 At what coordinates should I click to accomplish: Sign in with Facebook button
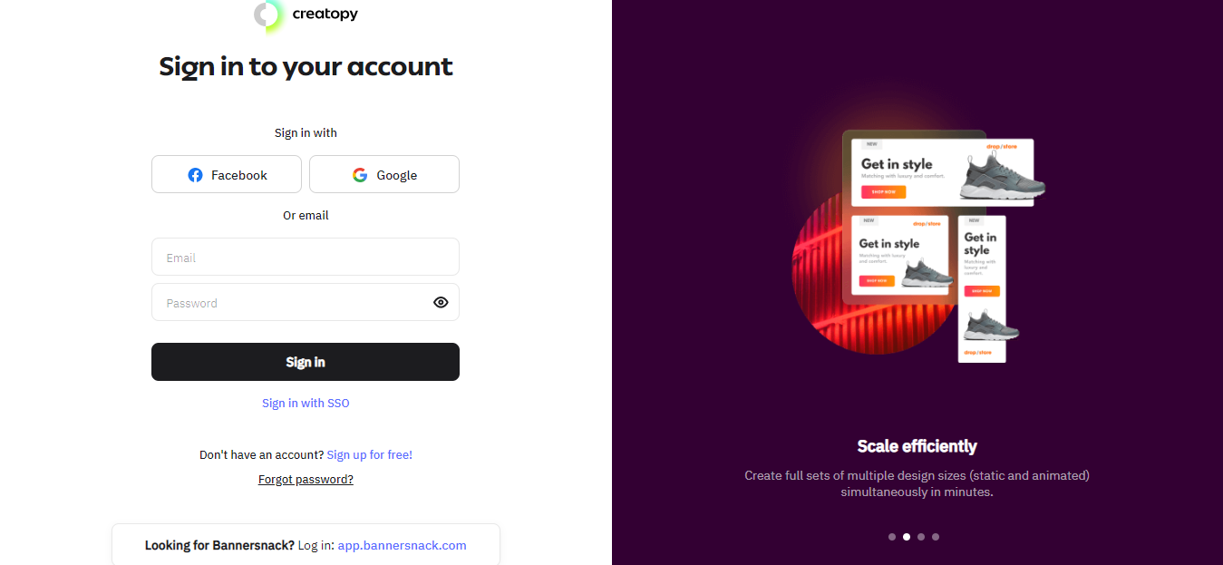[x=227, y=174]
